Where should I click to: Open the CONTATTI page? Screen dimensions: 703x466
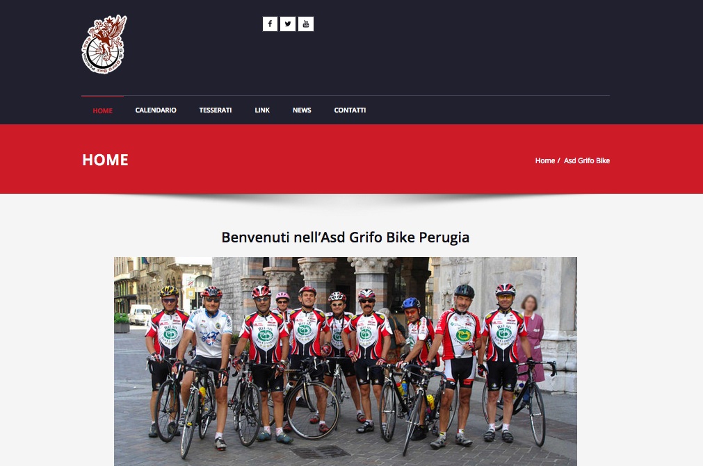point(350,110)
